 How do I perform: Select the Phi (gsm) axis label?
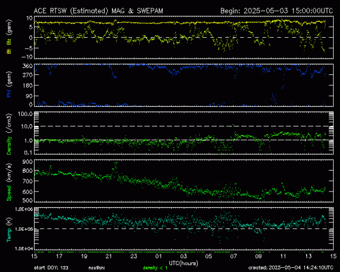click(x=9, y=85)
